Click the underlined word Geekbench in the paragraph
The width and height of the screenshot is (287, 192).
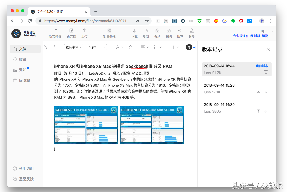122,79
